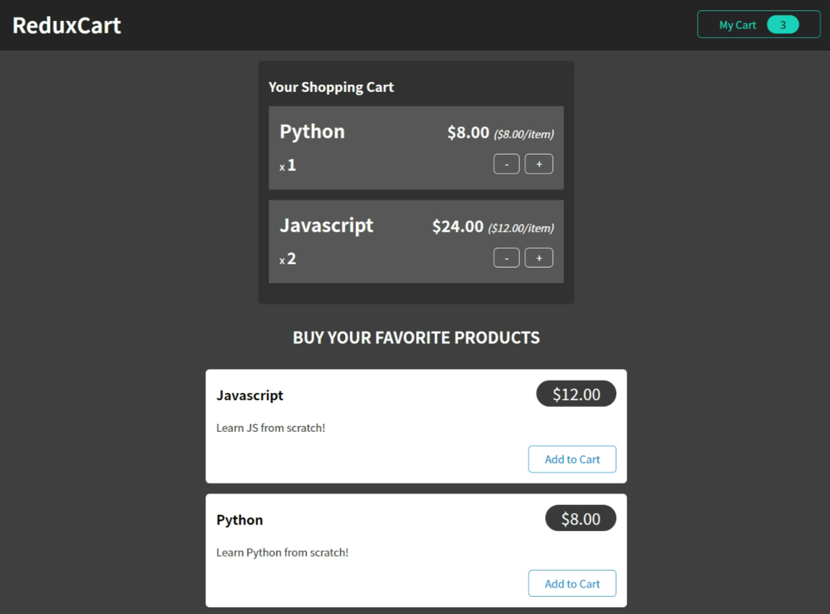This screenshot has width=830, height=614.
Task: Click the "Your Shopping Cart" heading
Action: (331, 87)
